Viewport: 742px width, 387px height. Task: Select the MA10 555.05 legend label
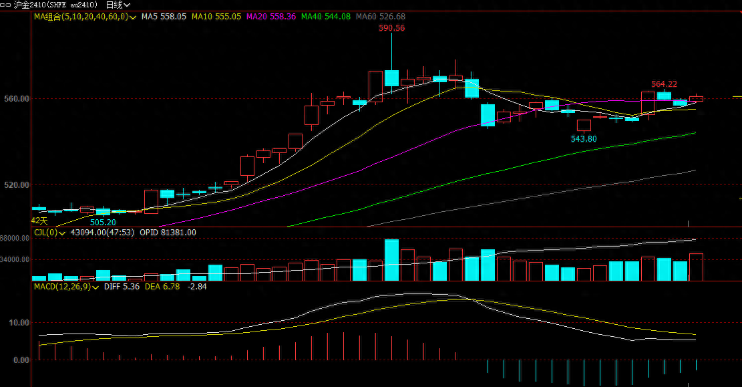[x=216, y=17]
